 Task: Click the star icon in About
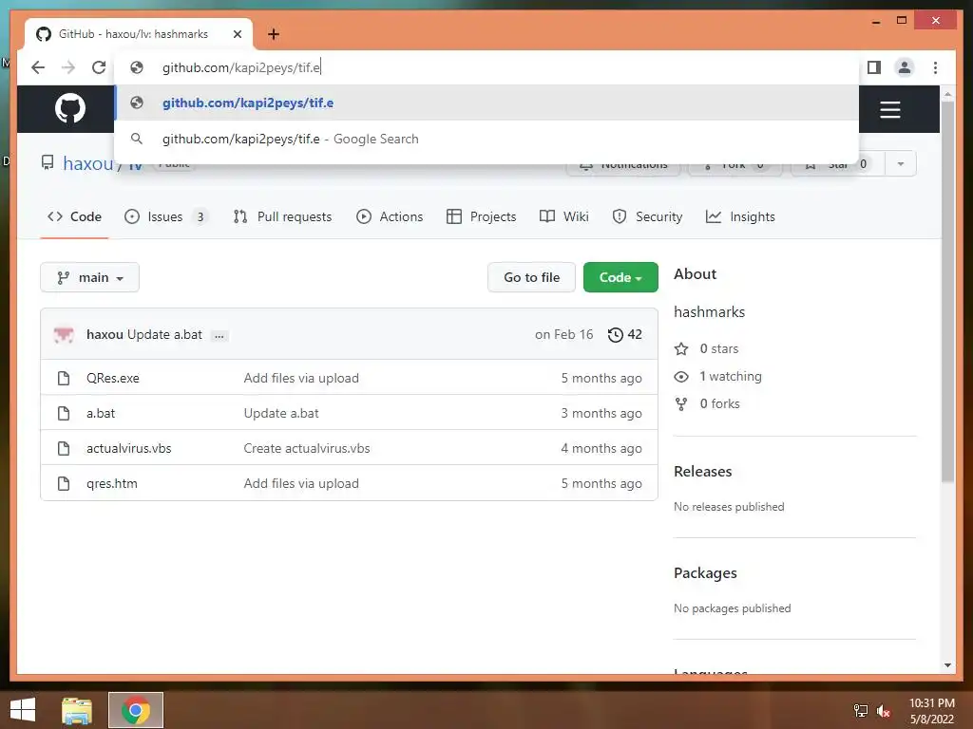point(680,348)
